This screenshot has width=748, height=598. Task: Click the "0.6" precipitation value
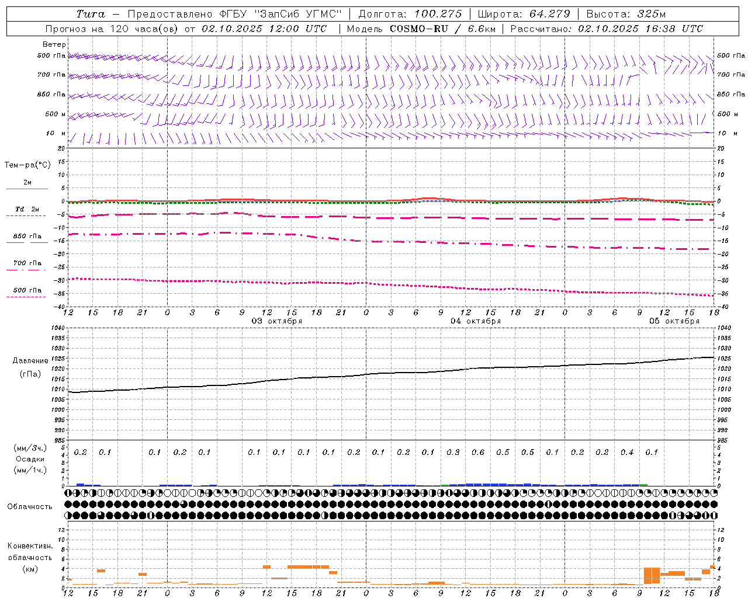coord(478,452)
